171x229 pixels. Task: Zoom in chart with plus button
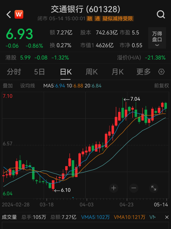tap(114, 188)
